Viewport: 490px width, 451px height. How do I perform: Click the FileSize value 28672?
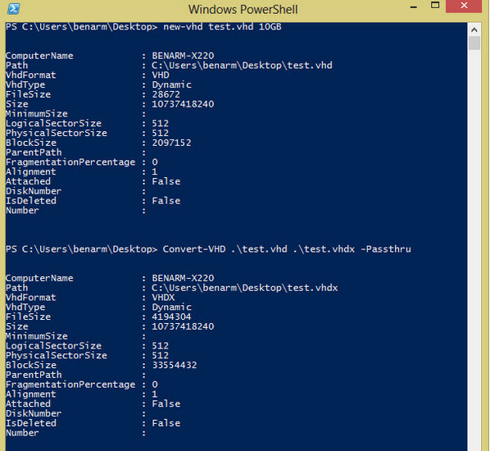[x=166, y=94]
